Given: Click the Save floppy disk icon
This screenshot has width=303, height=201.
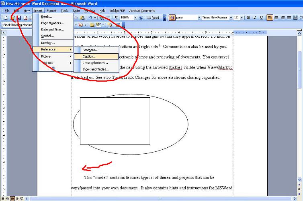Looking at the screenshot, I should (x=18, y=18).
